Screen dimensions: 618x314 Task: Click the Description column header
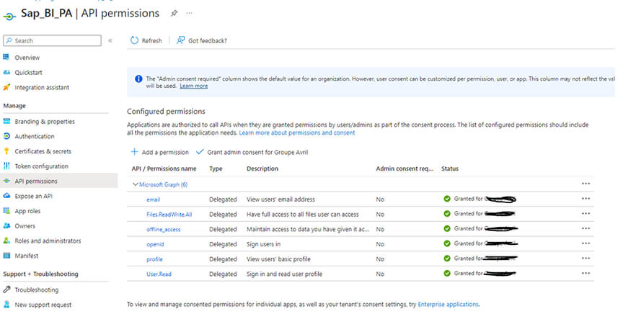(x=262, y=169)
